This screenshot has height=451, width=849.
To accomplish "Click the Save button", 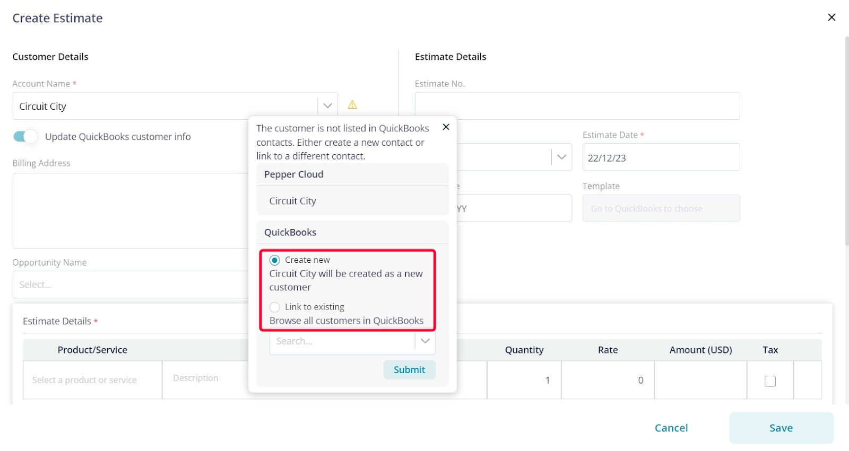I will pos(781,428).
